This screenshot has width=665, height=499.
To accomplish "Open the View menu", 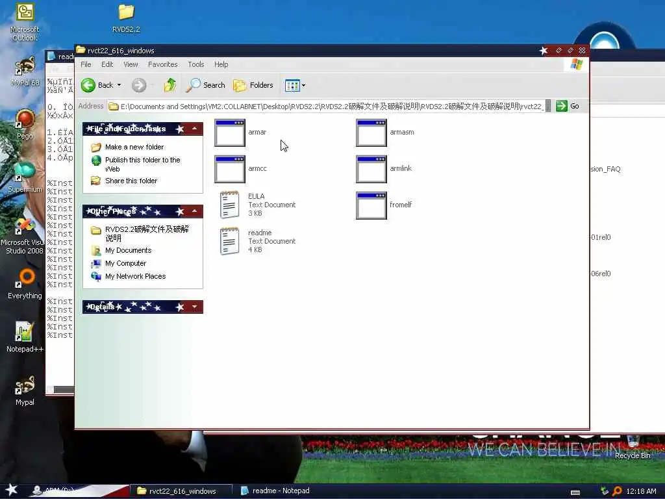I will click(x=131, y=64).
